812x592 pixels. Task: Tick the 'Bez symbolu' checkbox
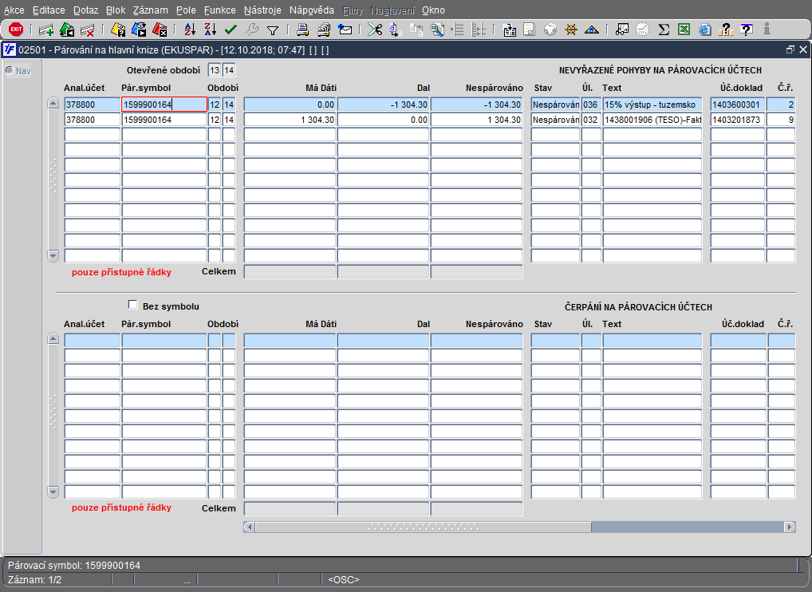click(133, 305)
